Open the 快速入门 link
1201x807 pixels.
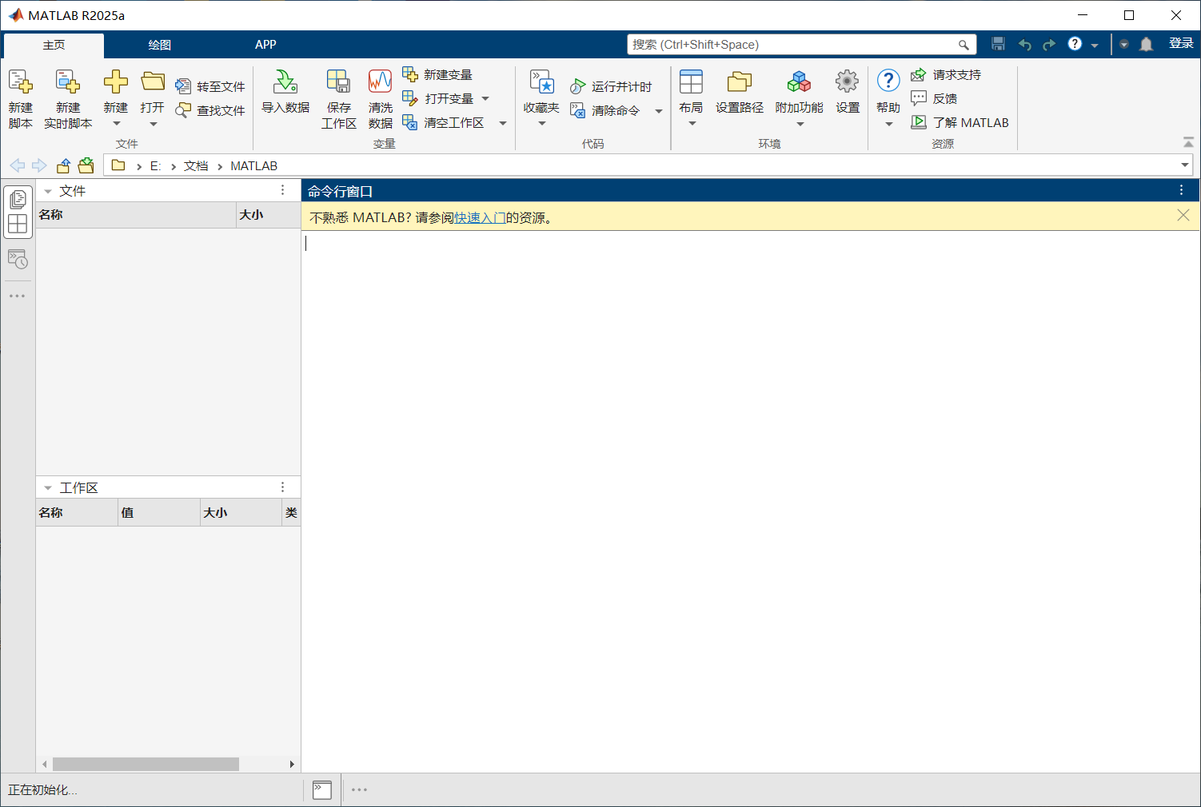click(480, 217)
